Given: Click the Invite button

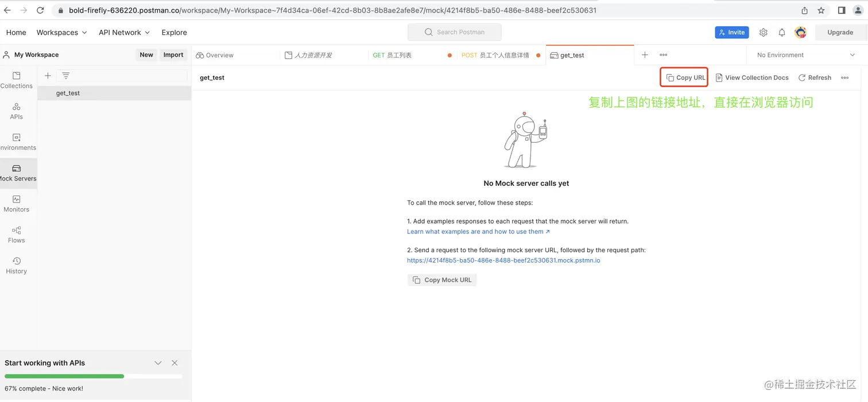Looking at the screenshot, I should (732, 33).
